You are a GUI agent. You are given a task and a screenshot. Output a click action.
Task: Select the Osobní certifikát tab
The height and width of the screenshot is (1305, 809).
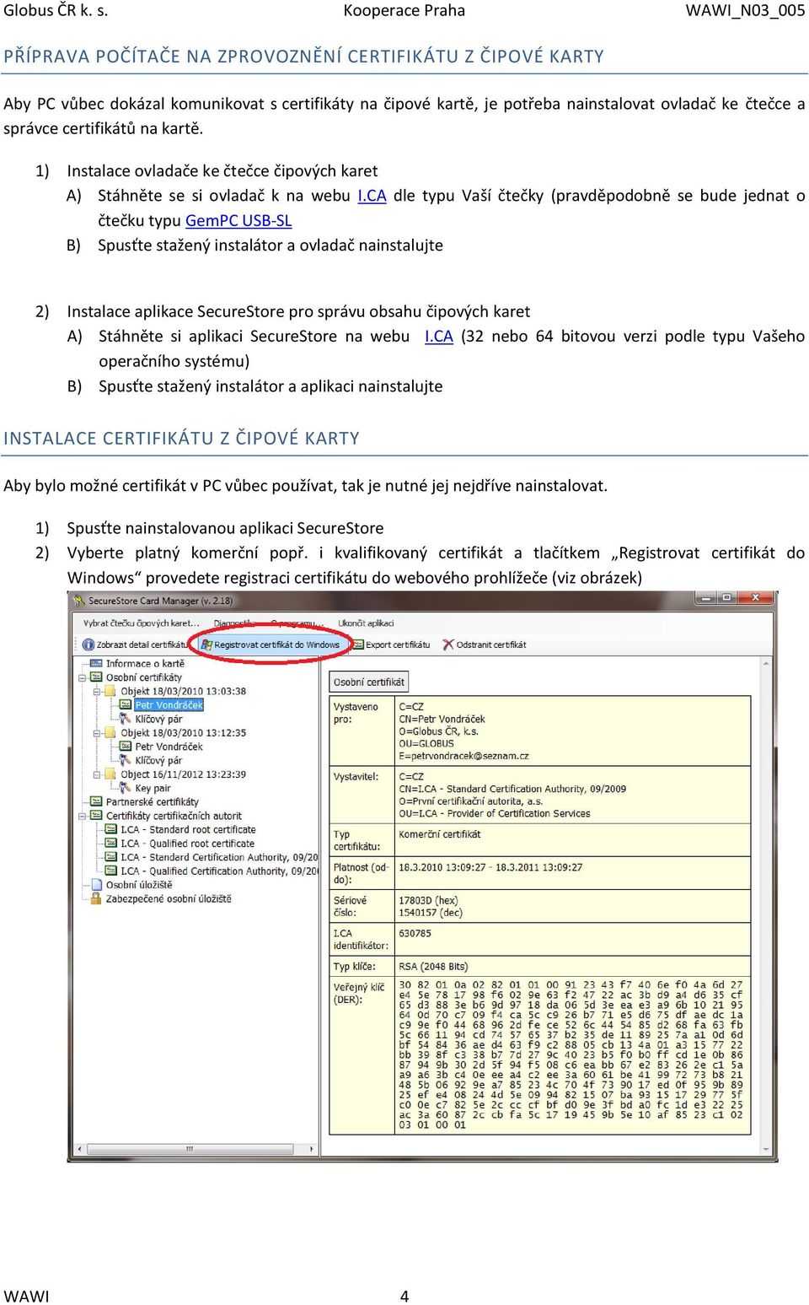coord(368,682)
